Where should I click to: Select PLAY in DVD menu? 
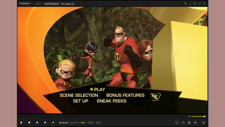point(99,89)
